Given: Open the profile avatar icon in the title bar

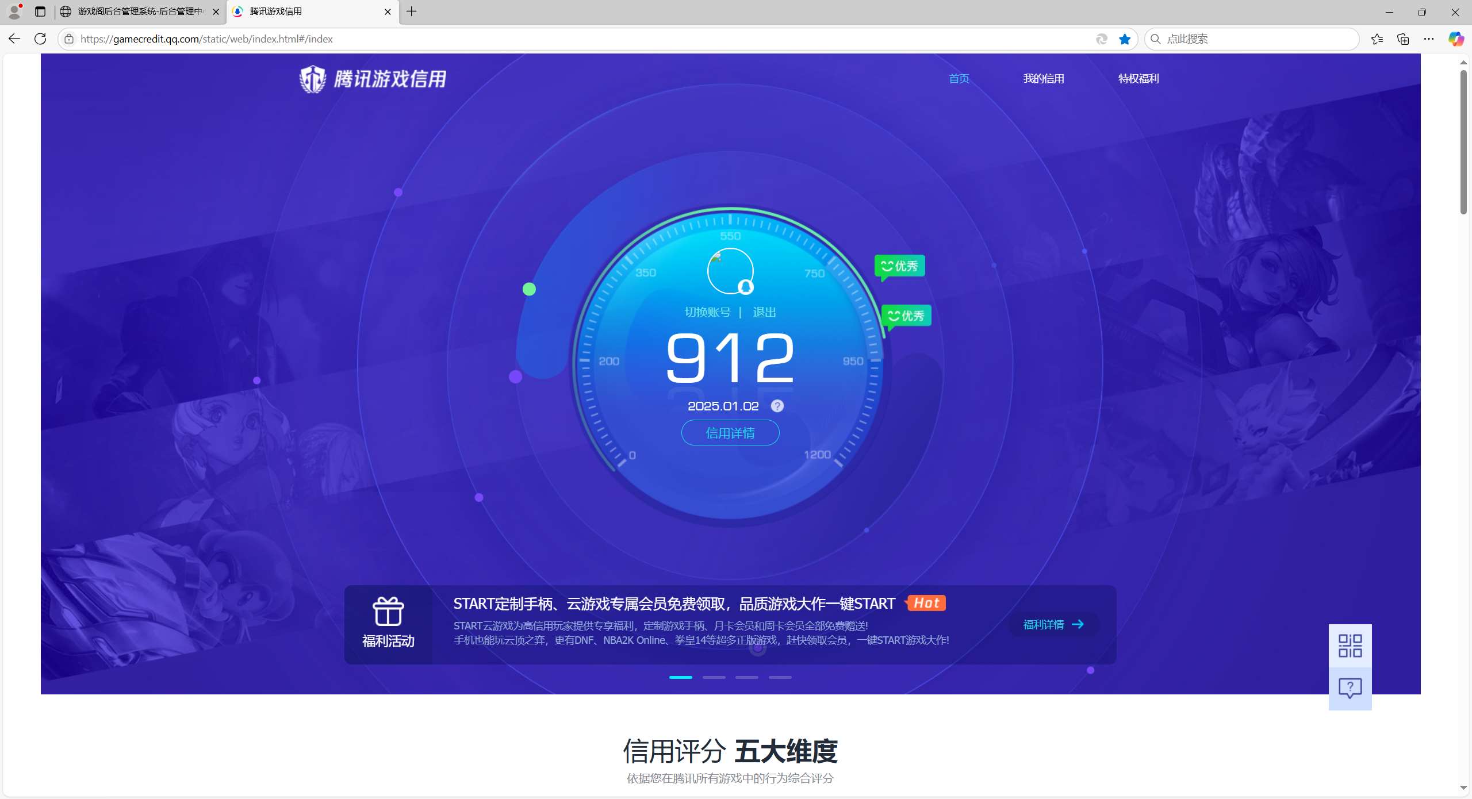Looking at the screenshot, I should pos(14,11).
